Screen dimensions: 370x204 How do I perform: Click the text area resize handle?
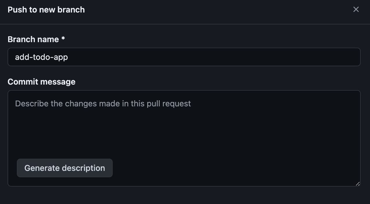point(358,184)
